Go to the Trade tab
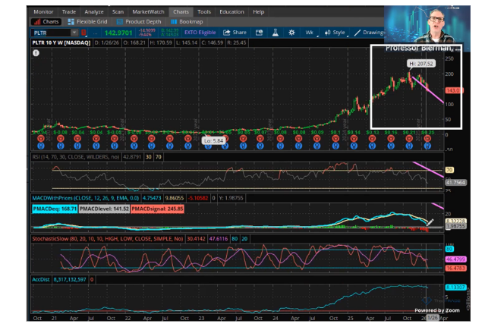Viewport: 485px width, 330px height. (69, 11)
